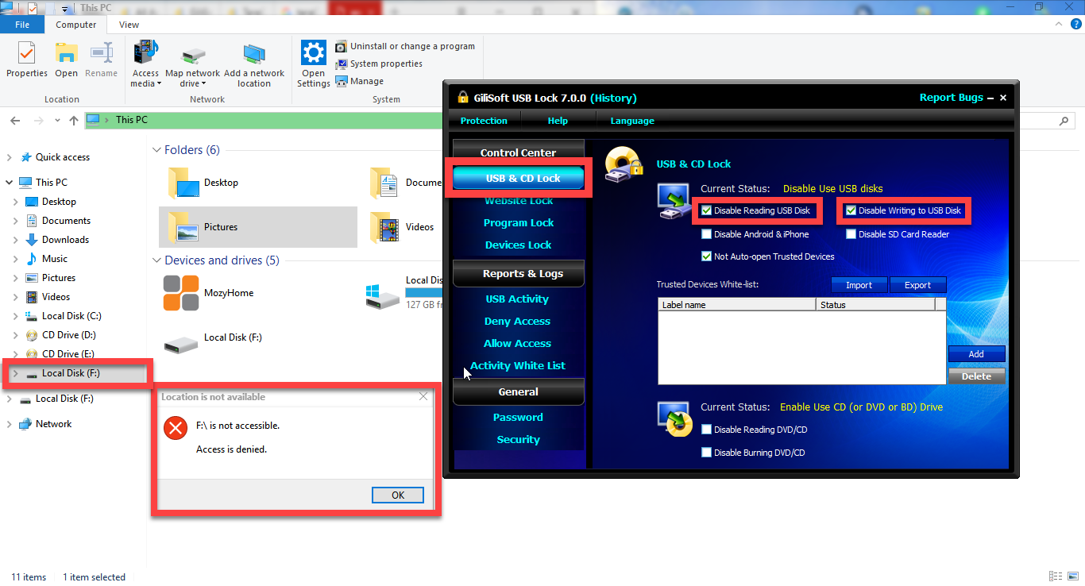
Task: Click Manage in the System group
Action: [x=359, y=81]
